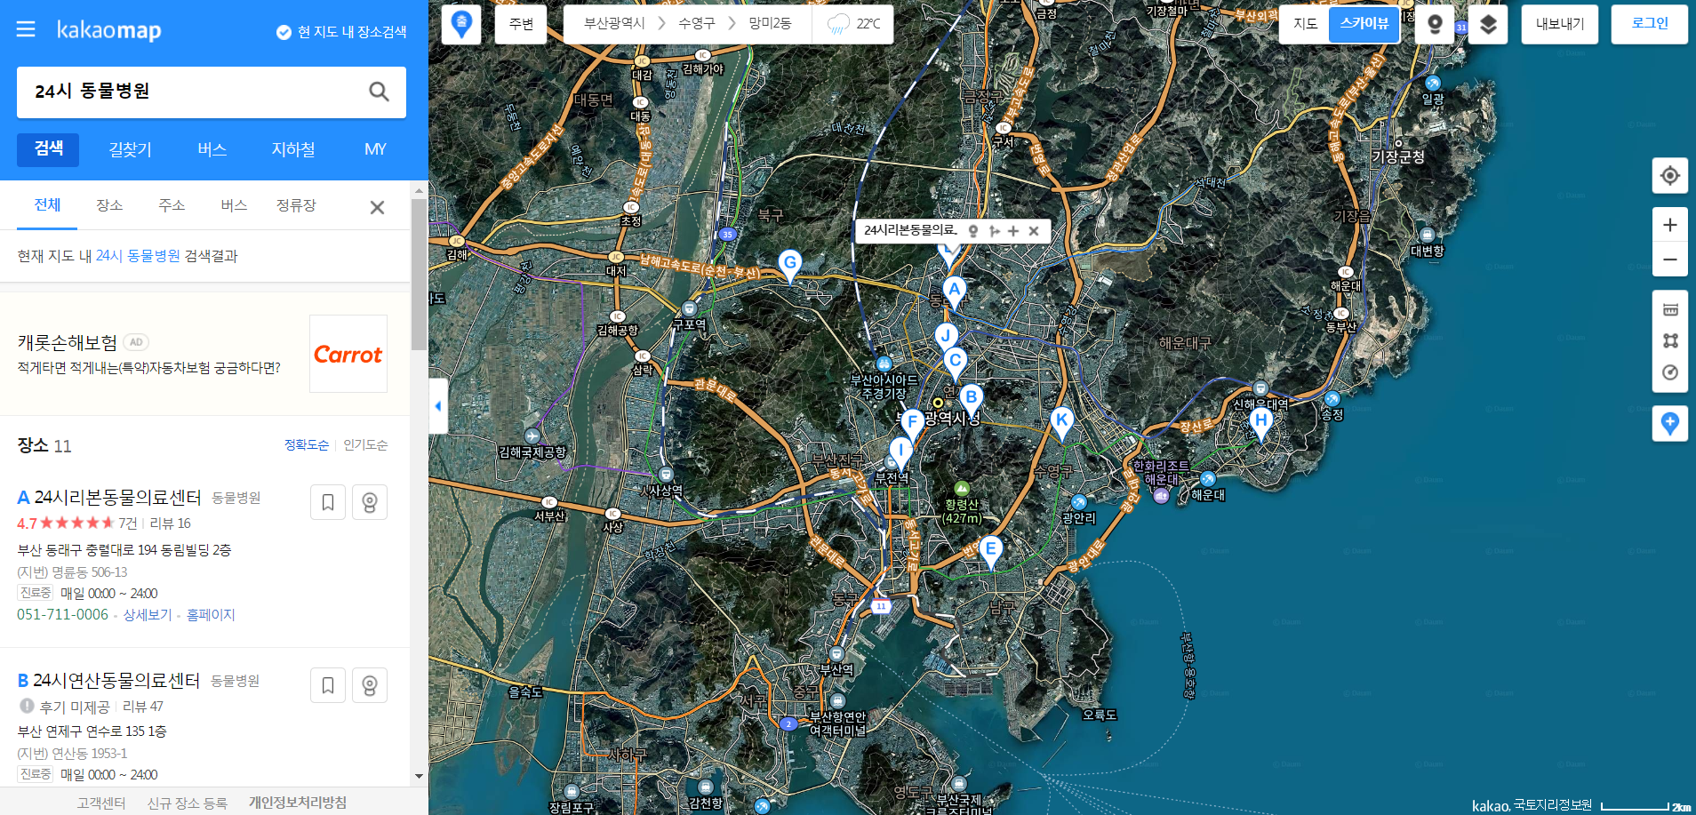Select 정류장 results filter tab
1696x815 pixels.
(x=296, y=205)
